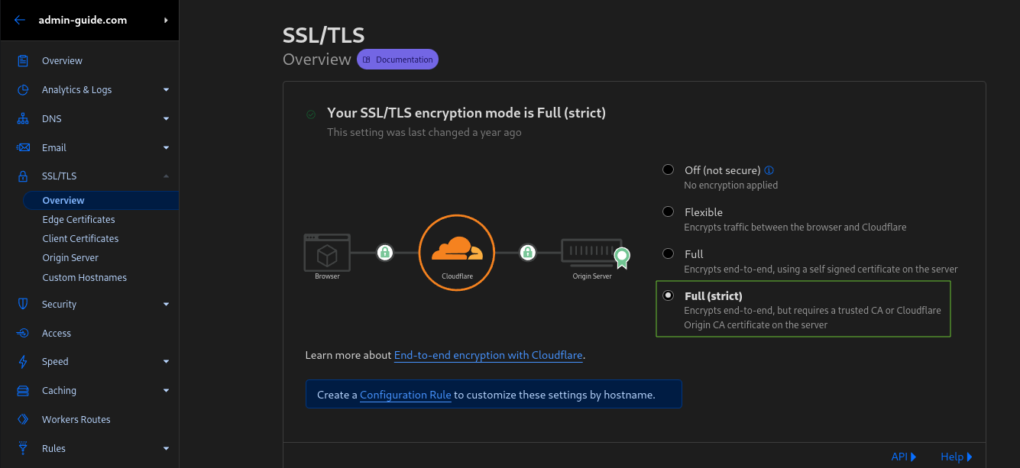Click the Speed lightning bolt icon
Image resolution: width=1020 pixels, height=468 pixels.
pos(24,361)
